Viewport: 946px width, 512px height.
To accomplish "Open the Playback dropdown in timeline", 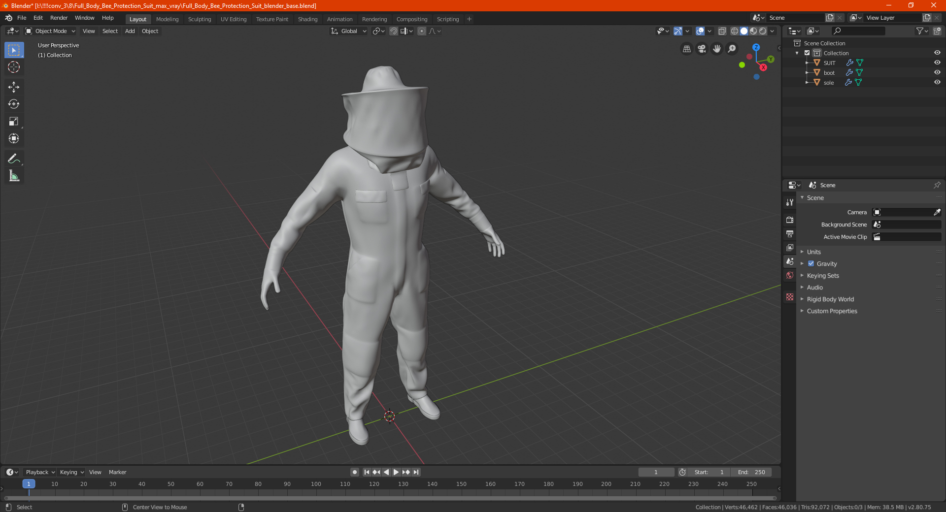I will click(40, 472).
